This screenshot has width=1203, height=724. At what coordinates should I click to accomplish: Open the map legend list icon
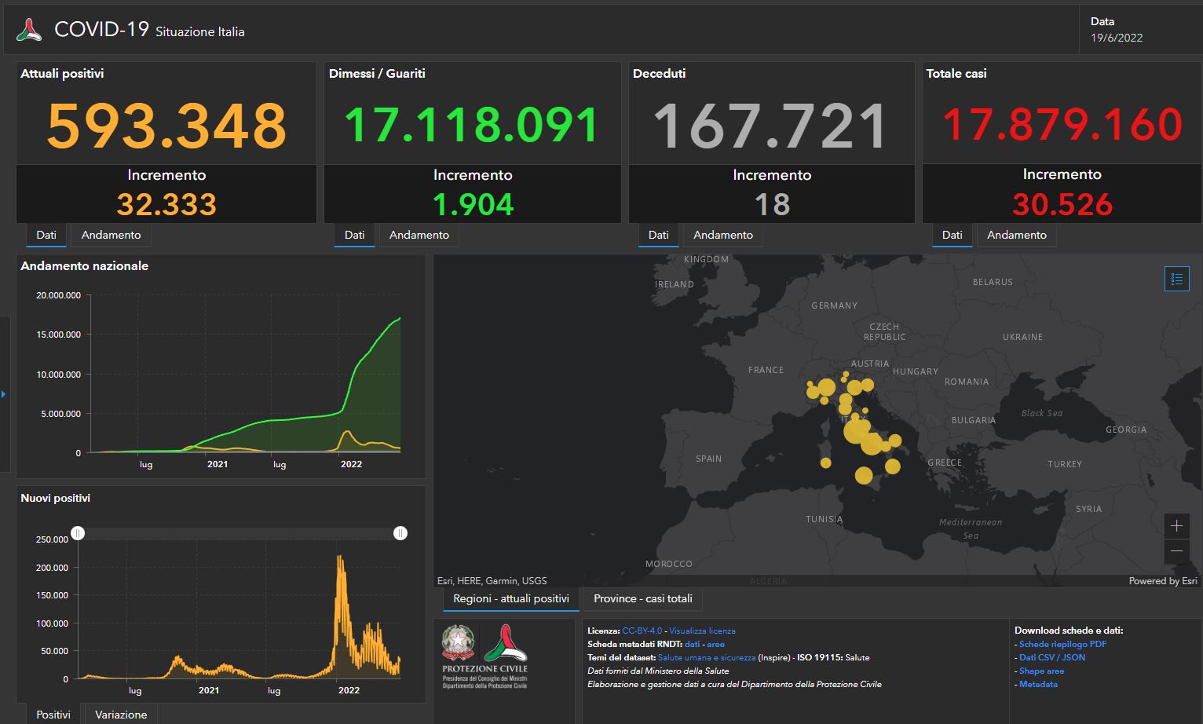[1176, 279]
